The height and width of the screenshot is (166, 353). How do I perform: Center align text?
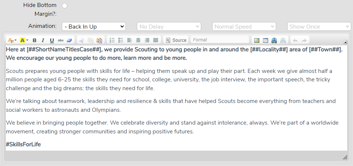point(138,40)
